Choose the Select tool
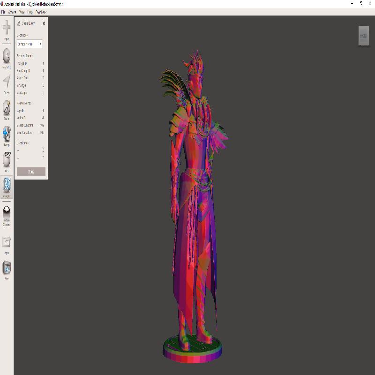The width and height of the screenshot is (375, 375). pos(7,82)
